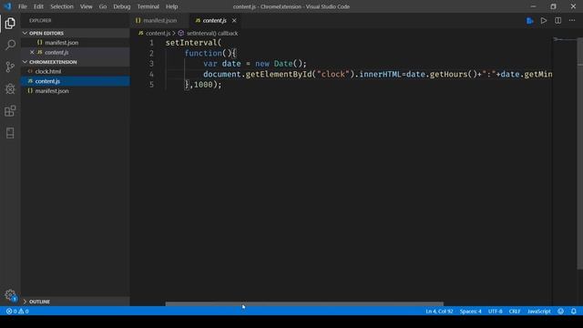Screen dimensions: 583x328
Task: Open the bottom activity bar panel icon
Action: [10, 133]
